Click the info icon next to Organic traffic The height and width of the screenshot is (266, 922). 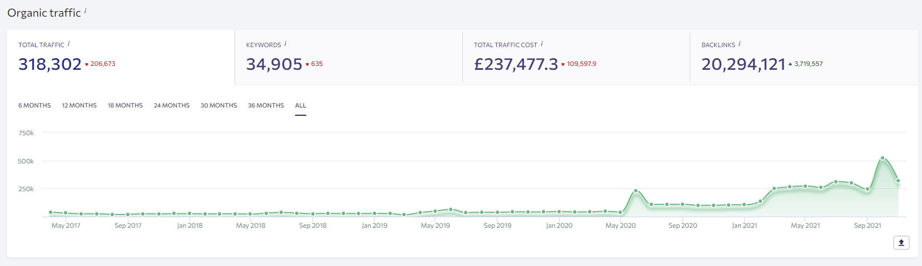tap(85, 11)
